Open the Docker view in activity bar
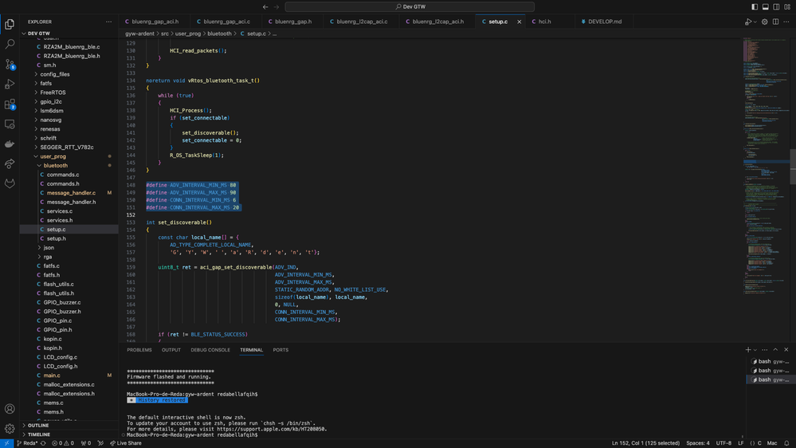This screenshot has height=448, width=796. click(10, 144)
